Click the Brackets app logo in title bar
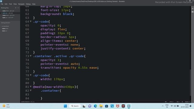This screenshot has width=194, height=109. pos(1,1)
